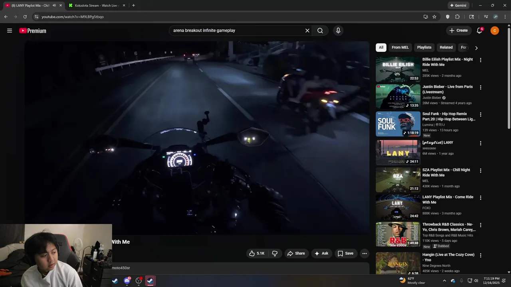Close the Kokzdota Stream tab
Screen dimensions: 511x287
(x=124, y=6)
